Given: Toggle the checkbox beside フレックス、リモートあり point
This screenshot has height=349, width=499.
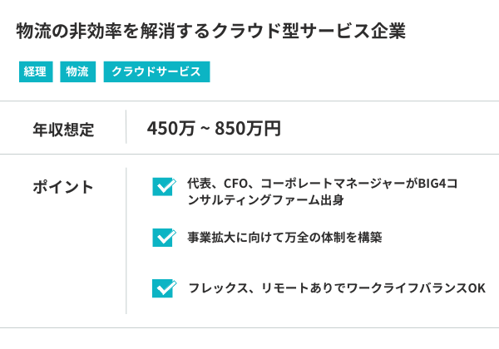Looking at the screenshot, I should tap(164, 288).
